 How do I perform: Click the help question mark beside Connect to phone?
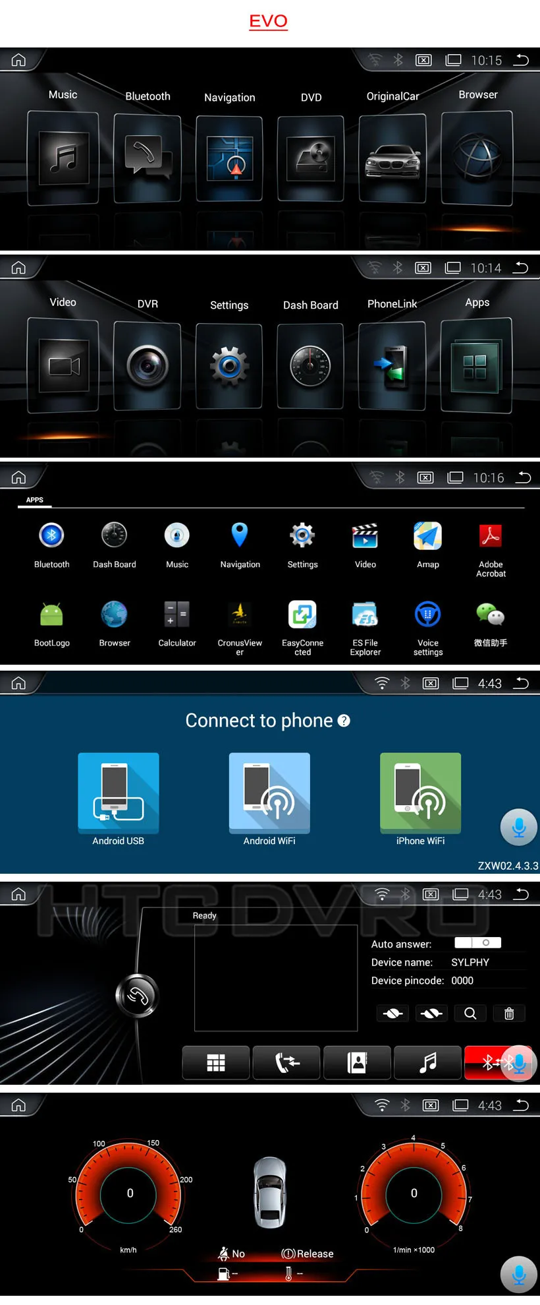click(344, 721)
